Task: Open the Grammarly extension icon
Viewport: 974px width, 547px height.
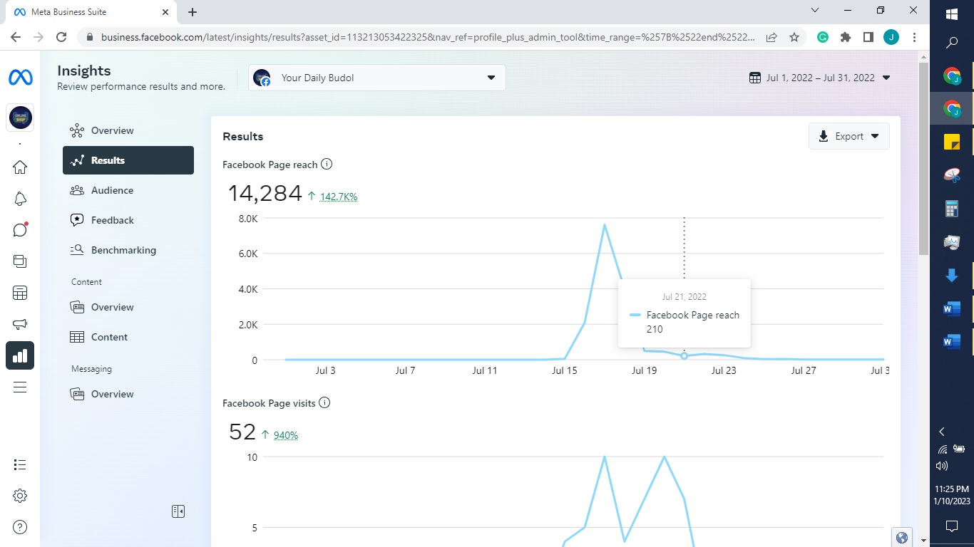Action: click(x=823, y=37)
